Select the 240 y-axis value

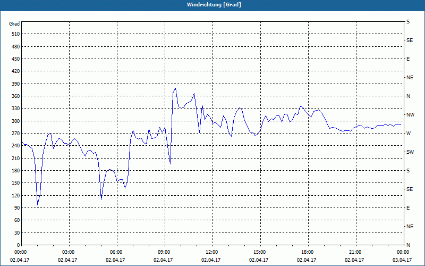tap(15, 146)
